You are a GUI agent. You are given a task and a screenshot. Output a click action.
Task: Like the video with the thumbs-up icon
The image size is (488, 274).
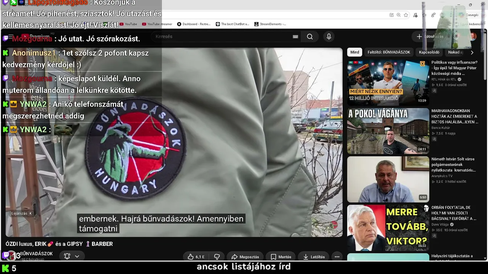pos(191,257)
